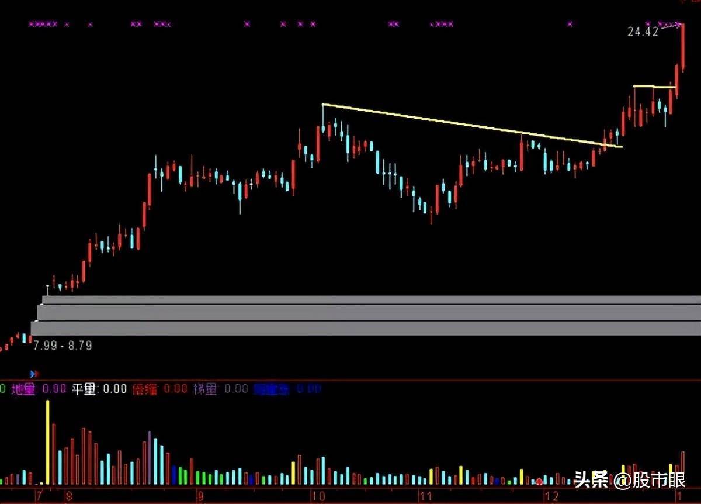Select the short horizontal yellow resistance line
This screenshot has height=504, width=701.
(x=655, y=87)
